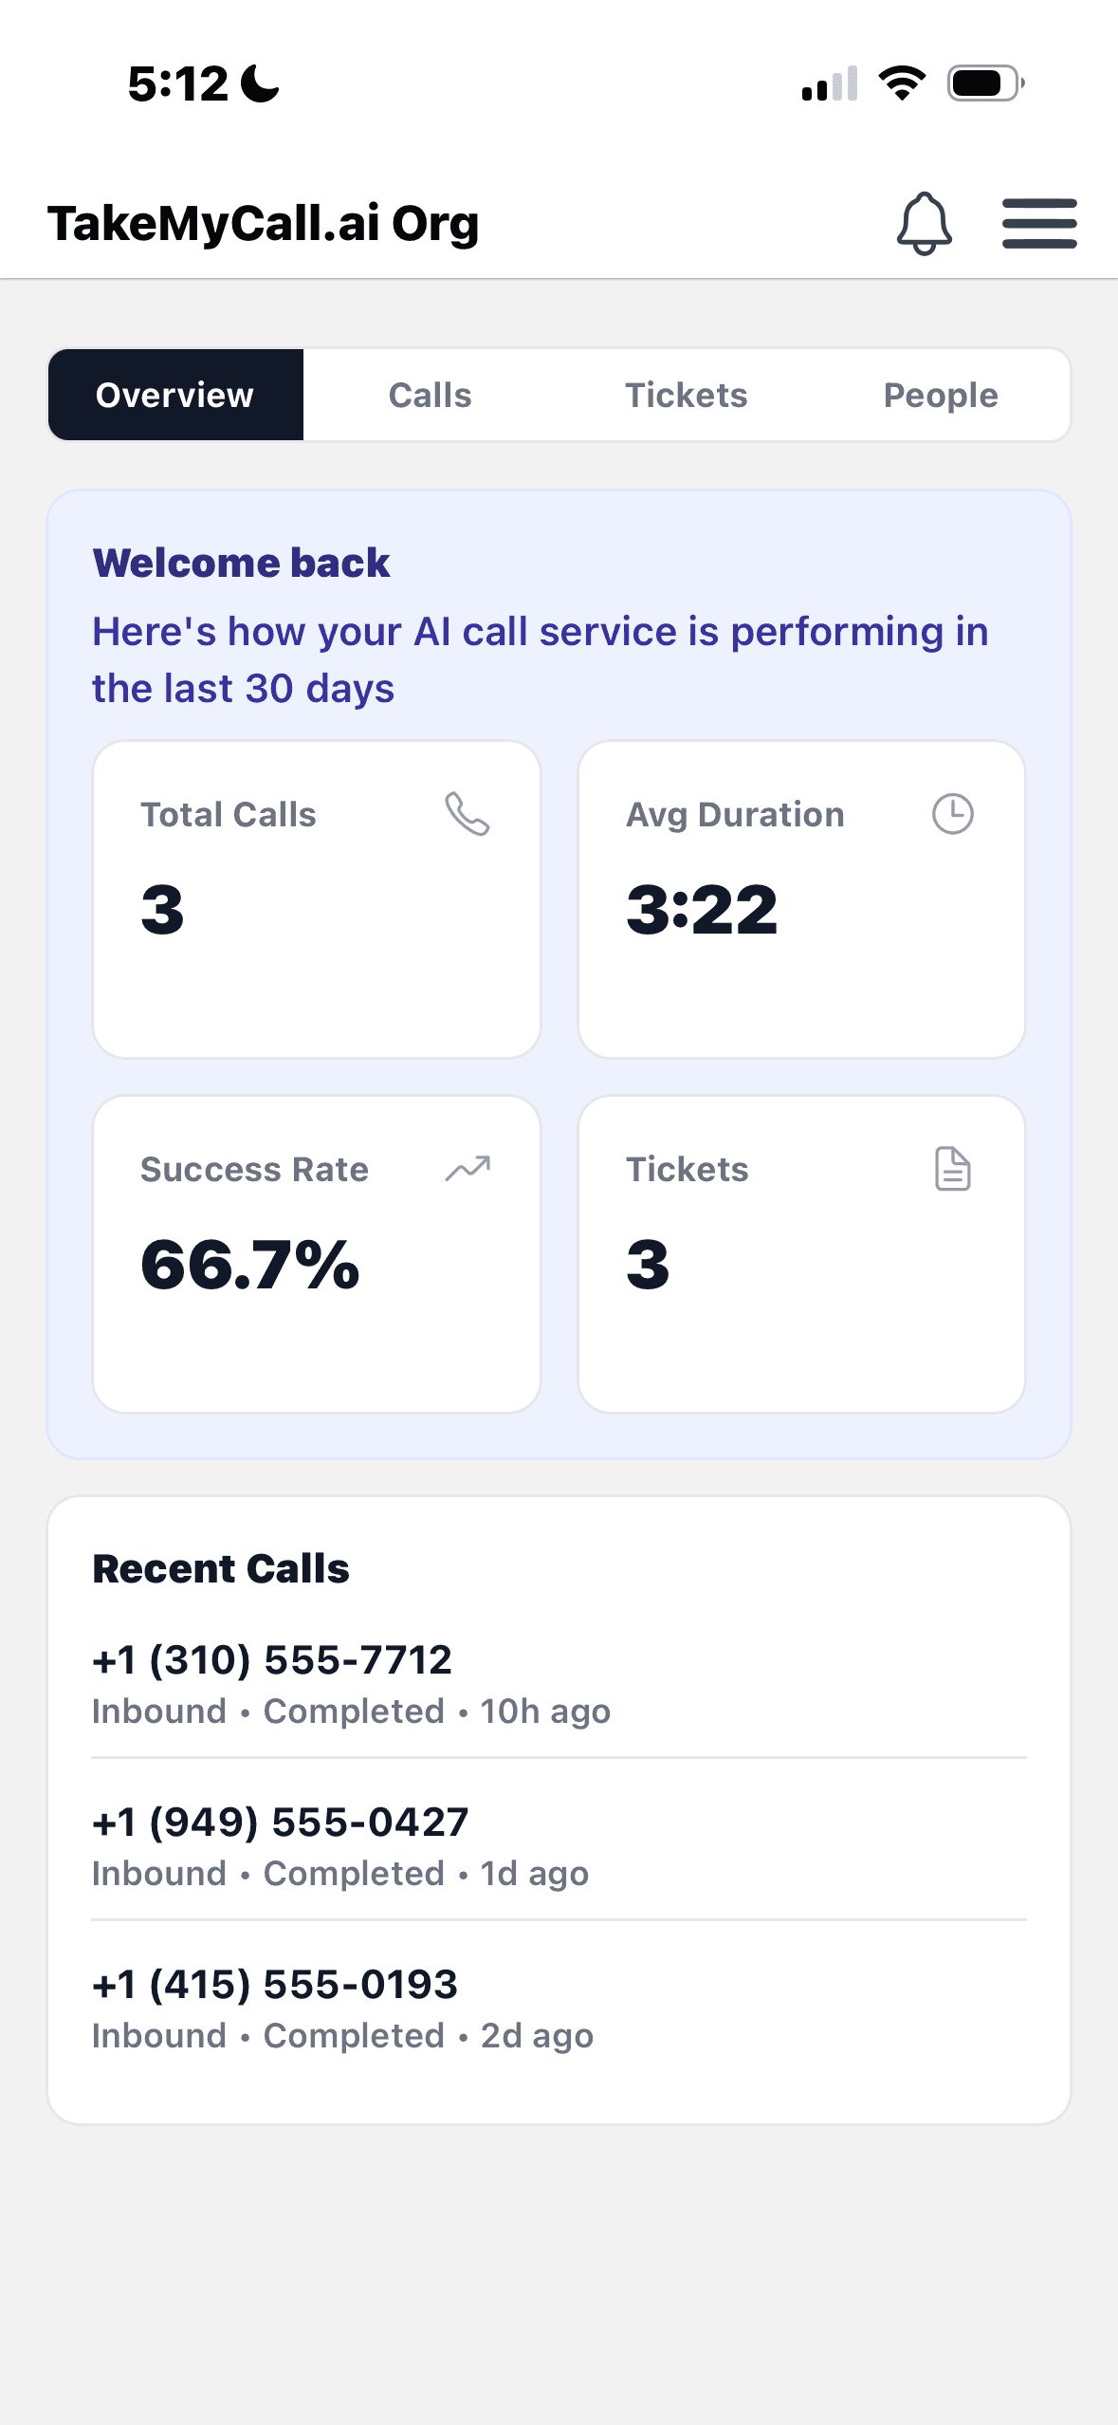The width and height of the screenshot is (1118, 2425).
Task: Click the TakeMyCall.ai Org title
Action: tap(264, 223)
